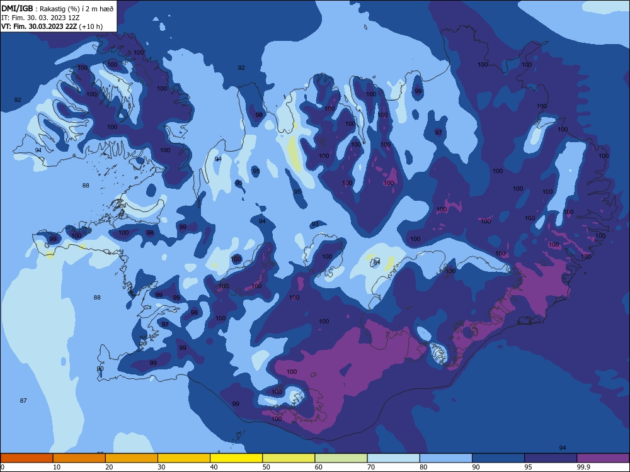This screenshot has width=630, height=472.
Task: Click the '40' legend scale label
Action: coord(214,467)
